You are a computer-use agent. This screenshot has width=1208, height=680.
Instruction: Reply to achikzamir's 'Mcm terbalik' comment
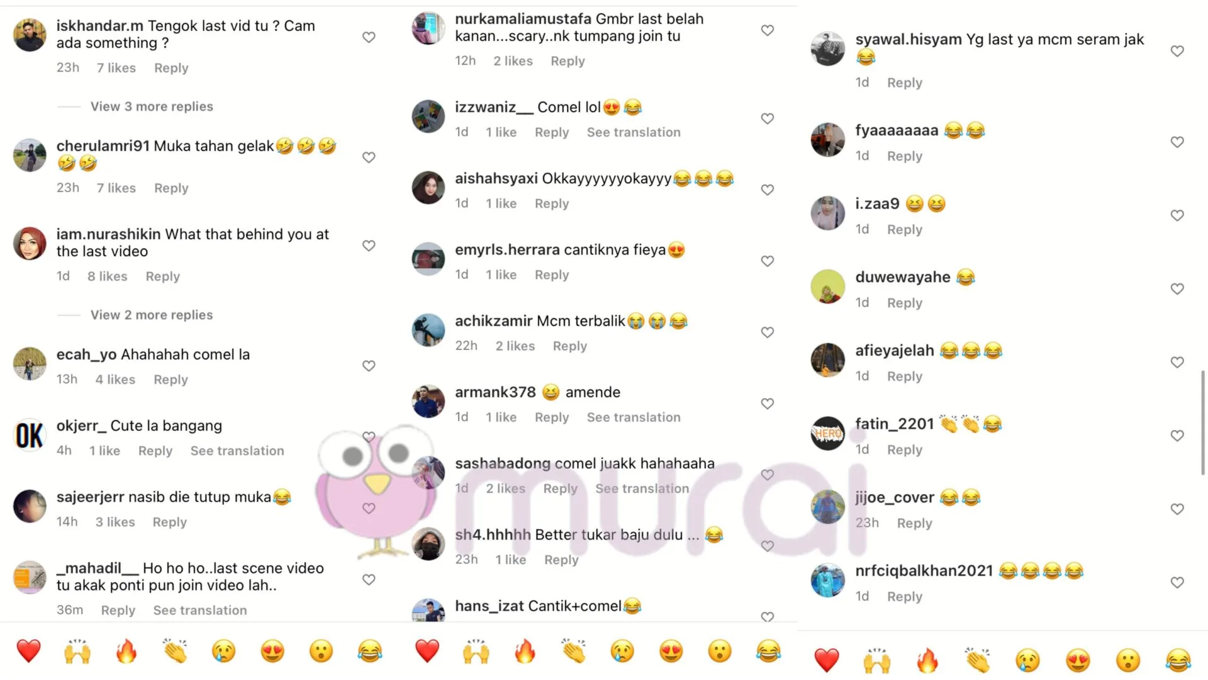pyautogui.click(x=569, y=346)
